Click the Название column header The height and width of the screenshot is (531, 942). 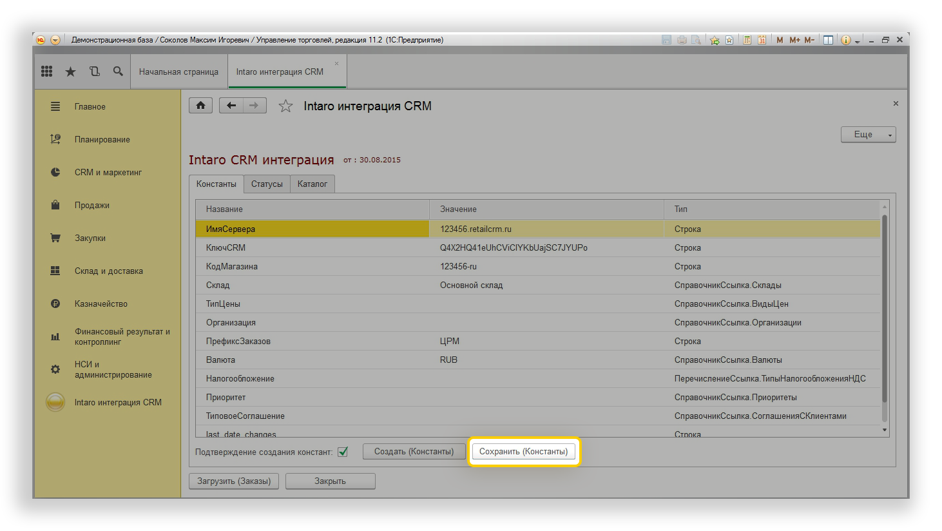point(312,209)
